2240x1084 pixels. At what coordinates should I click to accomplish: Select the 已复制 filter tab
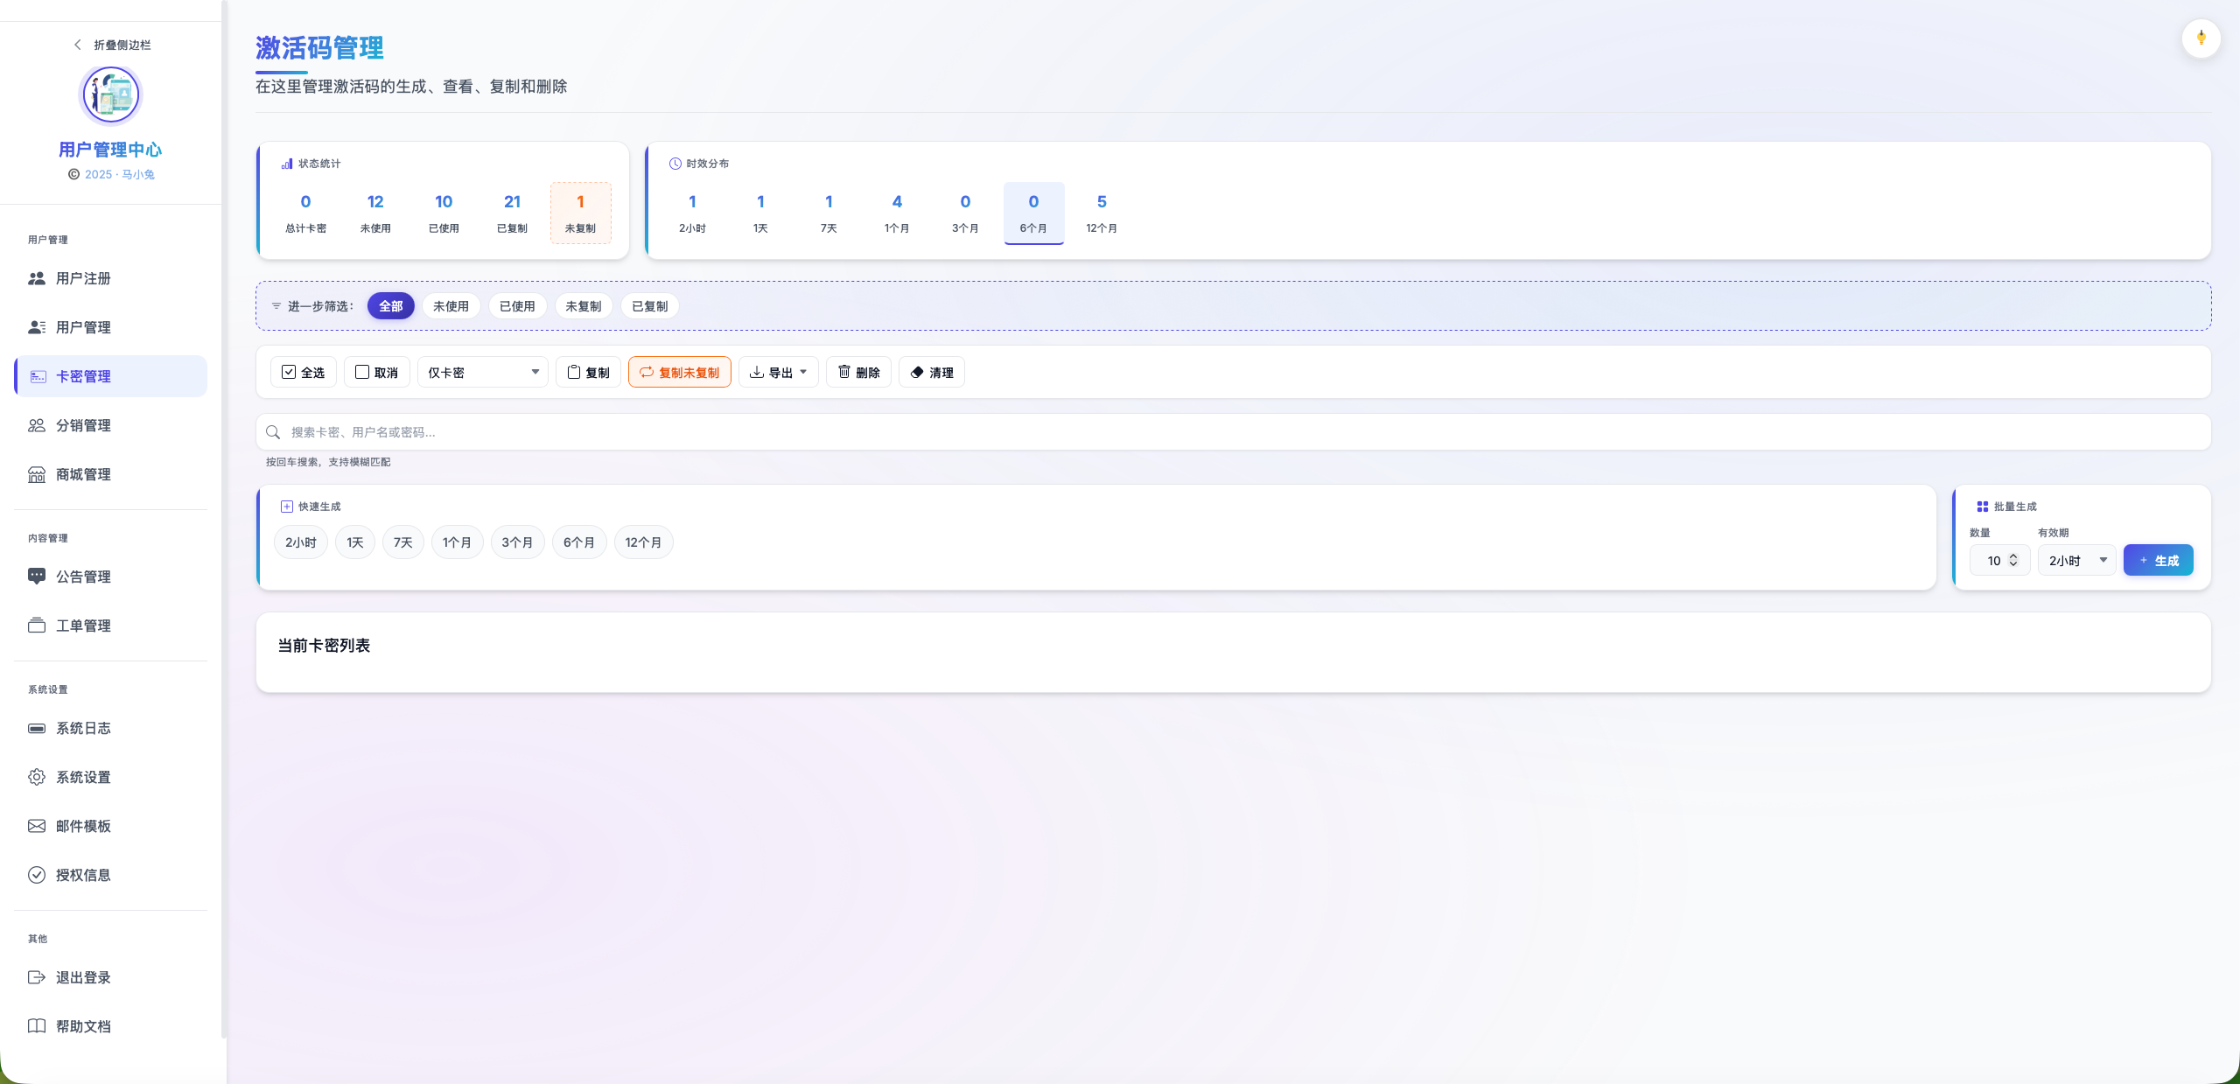pyautogui.click(x=649, y=306)
